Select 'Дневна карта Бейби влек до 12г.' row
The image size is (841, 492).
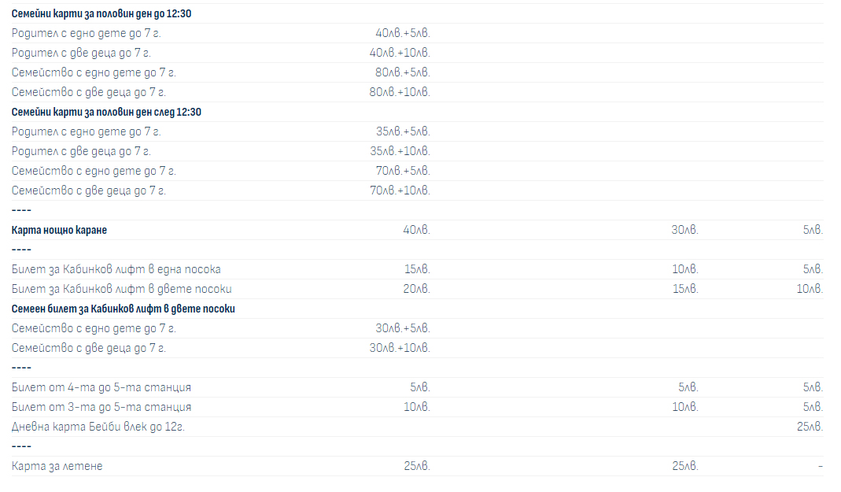point(417,427)
